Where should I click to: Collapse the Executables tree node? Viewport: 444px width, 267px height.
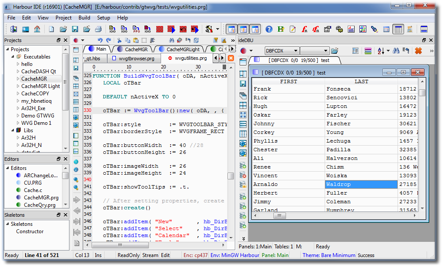click(x=13, y=57)
